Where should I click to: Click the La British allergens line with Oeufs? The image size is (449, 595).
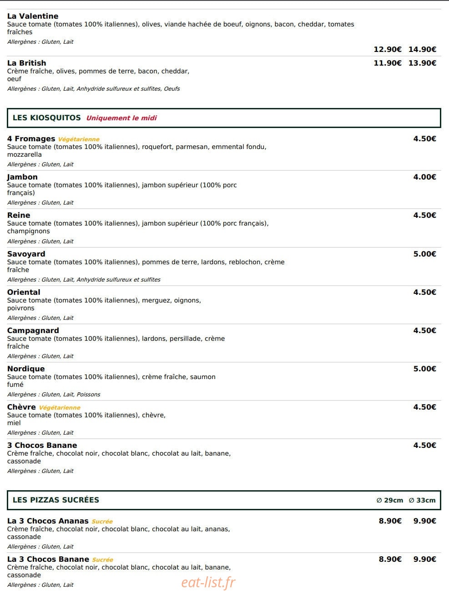(x=93, y=89)
